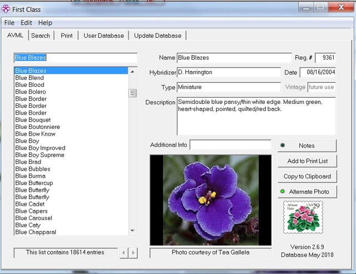Screen dimensions: 356x274
Task: Go to previous entry with left arrow
Action: [x=123, y=253]
